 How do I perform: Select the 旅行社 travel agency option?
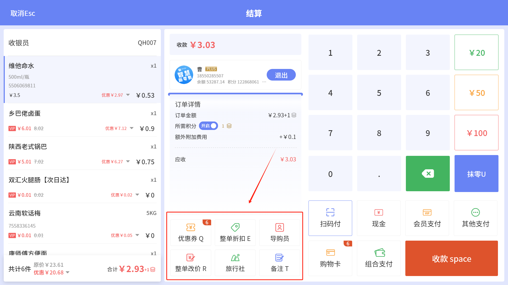(x=235, y=263)
